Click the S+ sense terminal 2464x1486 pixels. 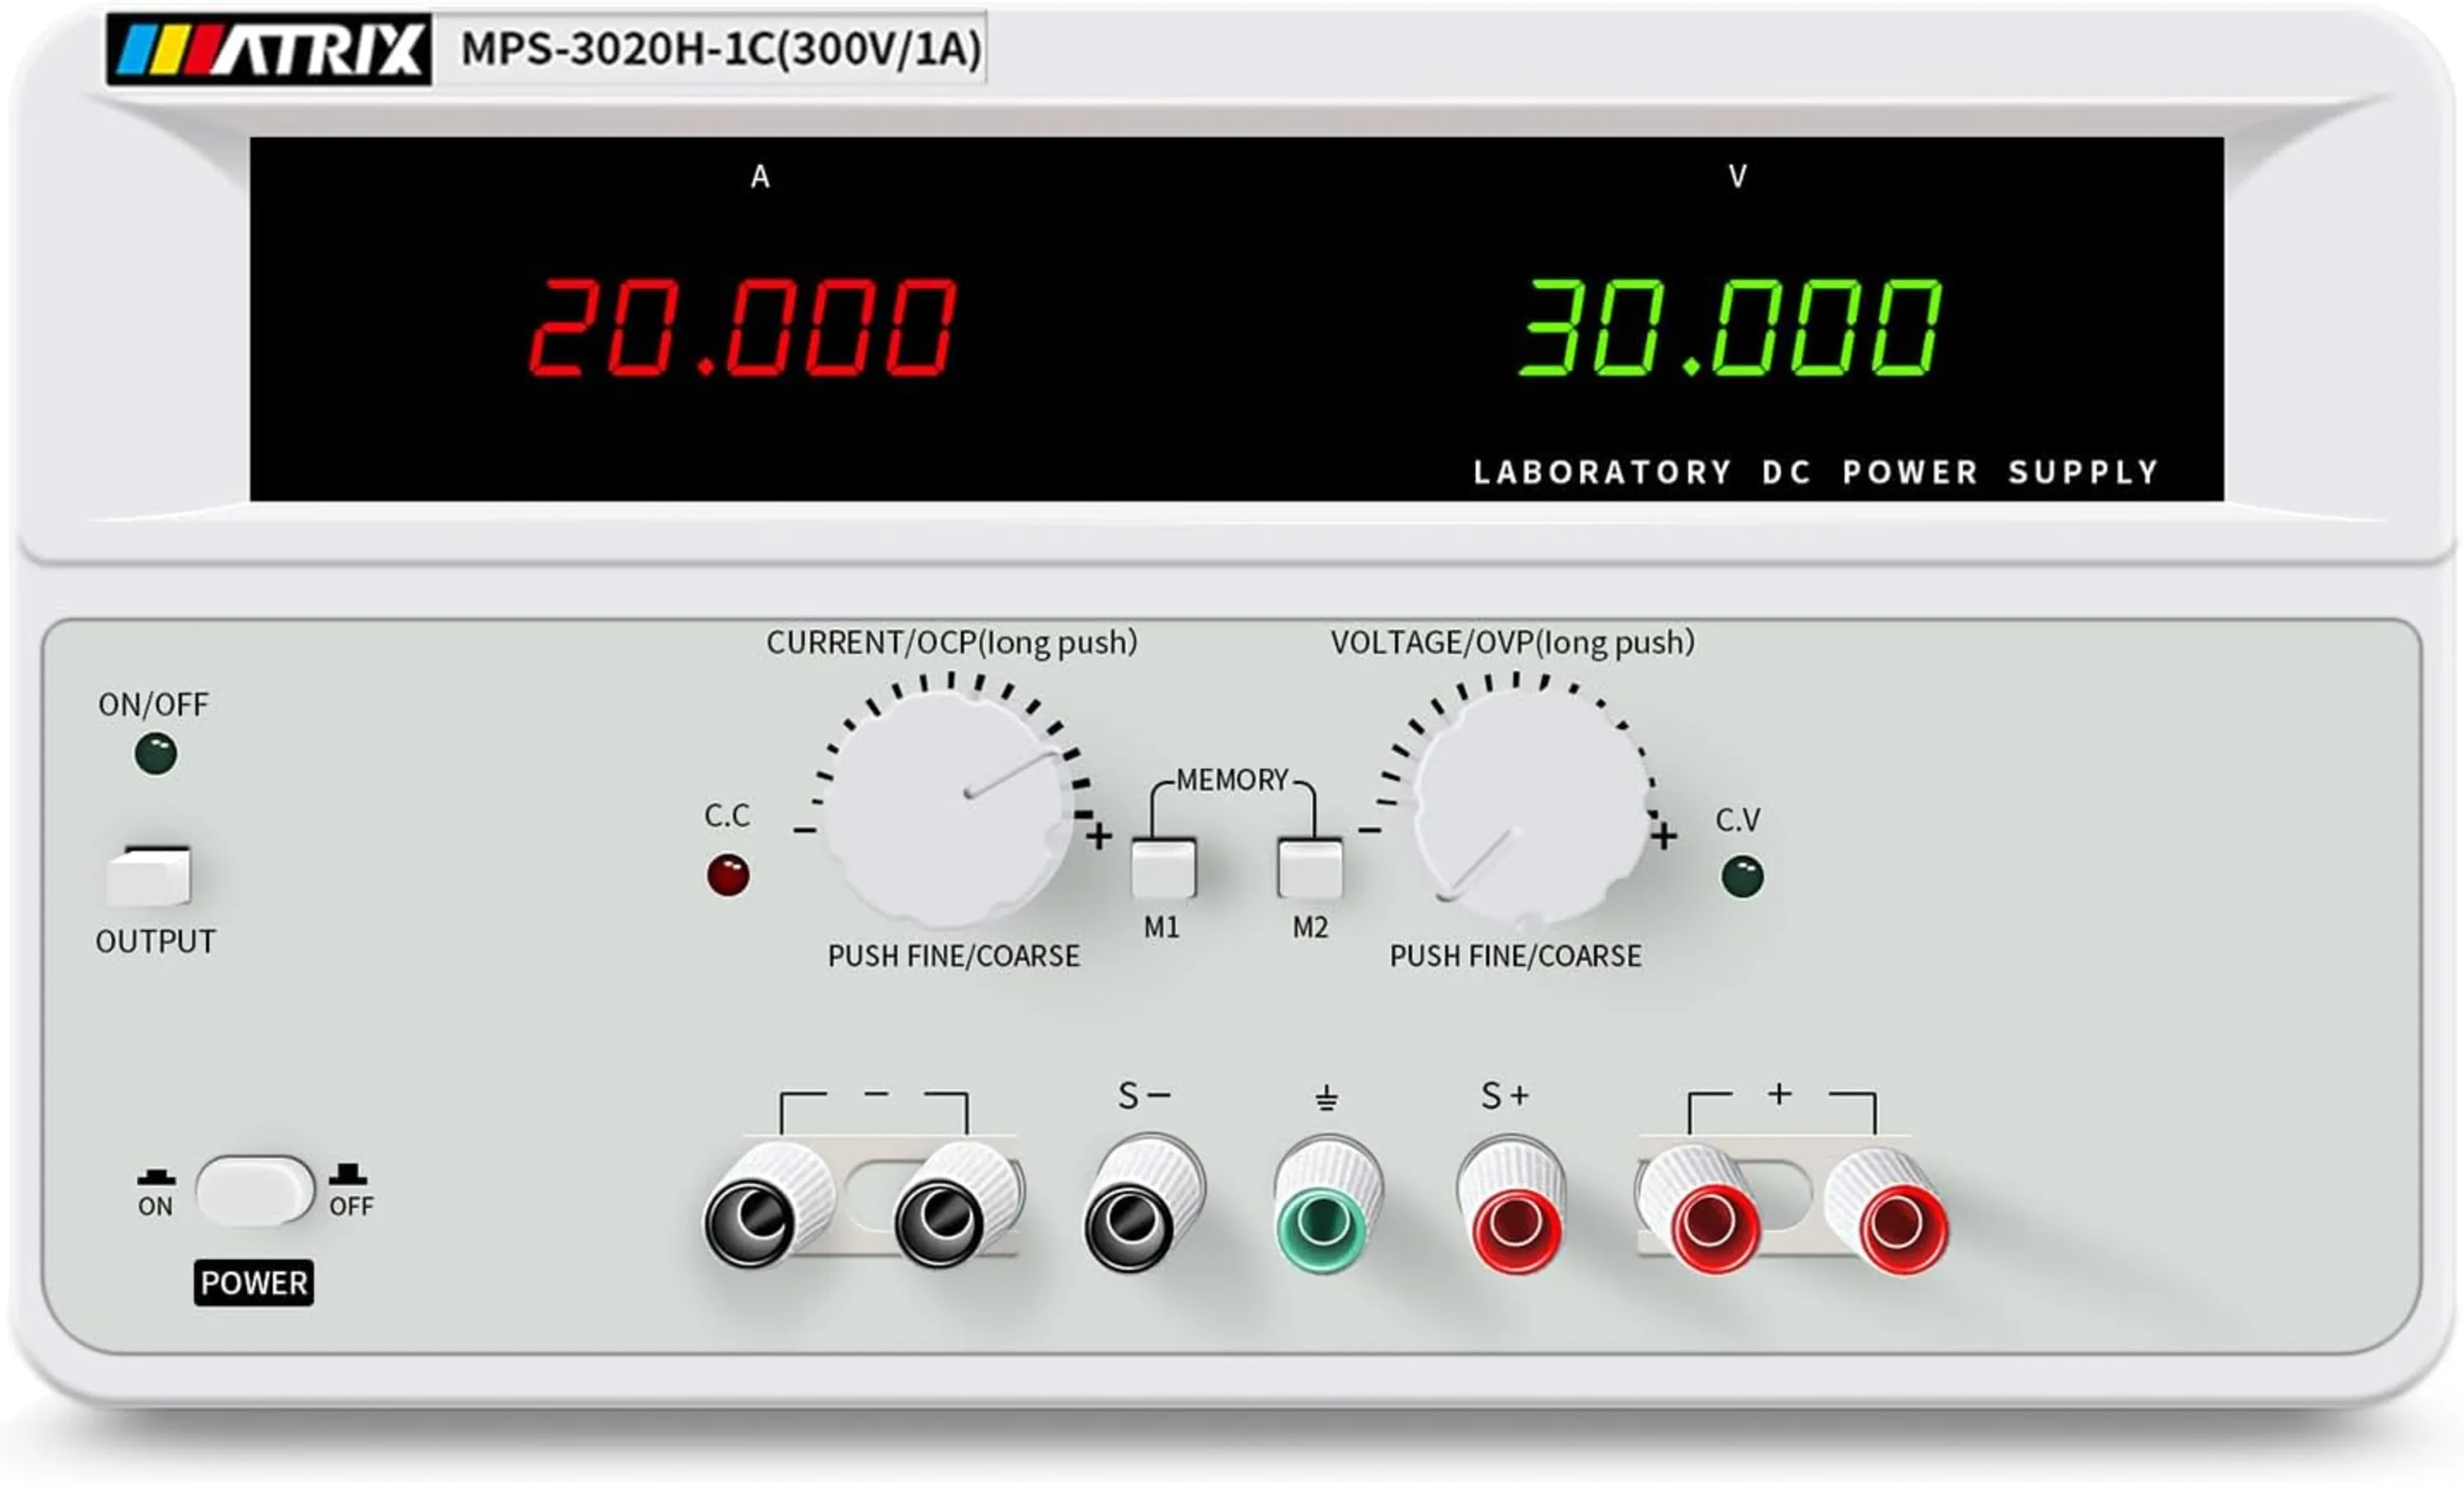point(1516,1222)
